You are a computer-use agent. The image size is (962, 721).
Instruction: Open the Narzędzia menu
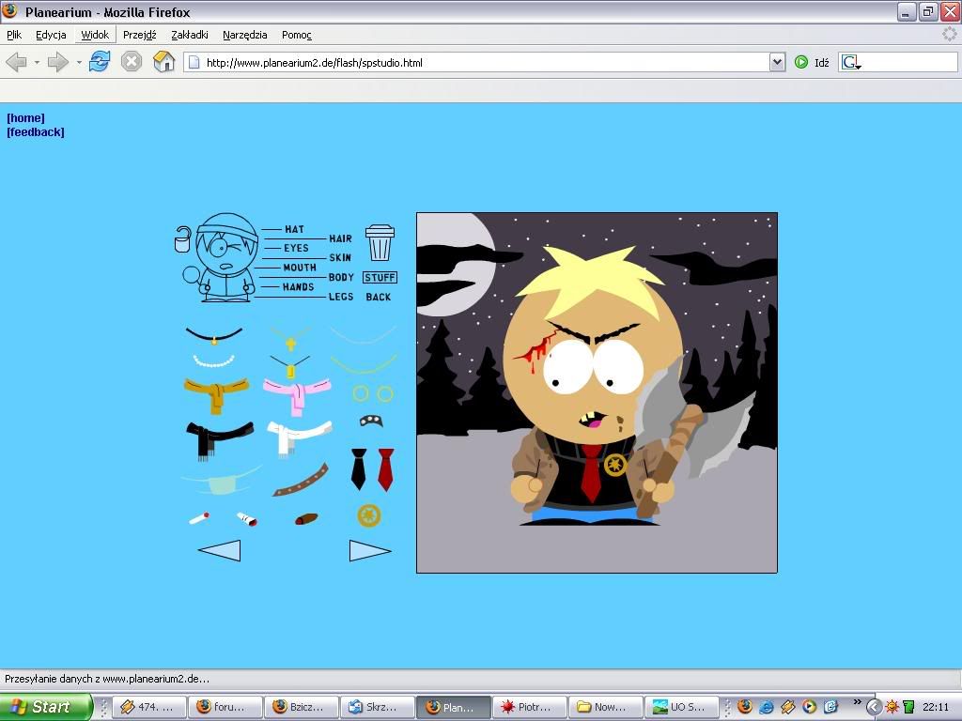245,35
